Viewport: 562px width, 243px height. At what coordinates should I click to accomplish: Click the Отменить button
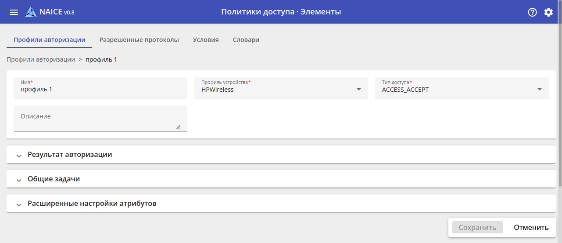[x=531, y=227]
